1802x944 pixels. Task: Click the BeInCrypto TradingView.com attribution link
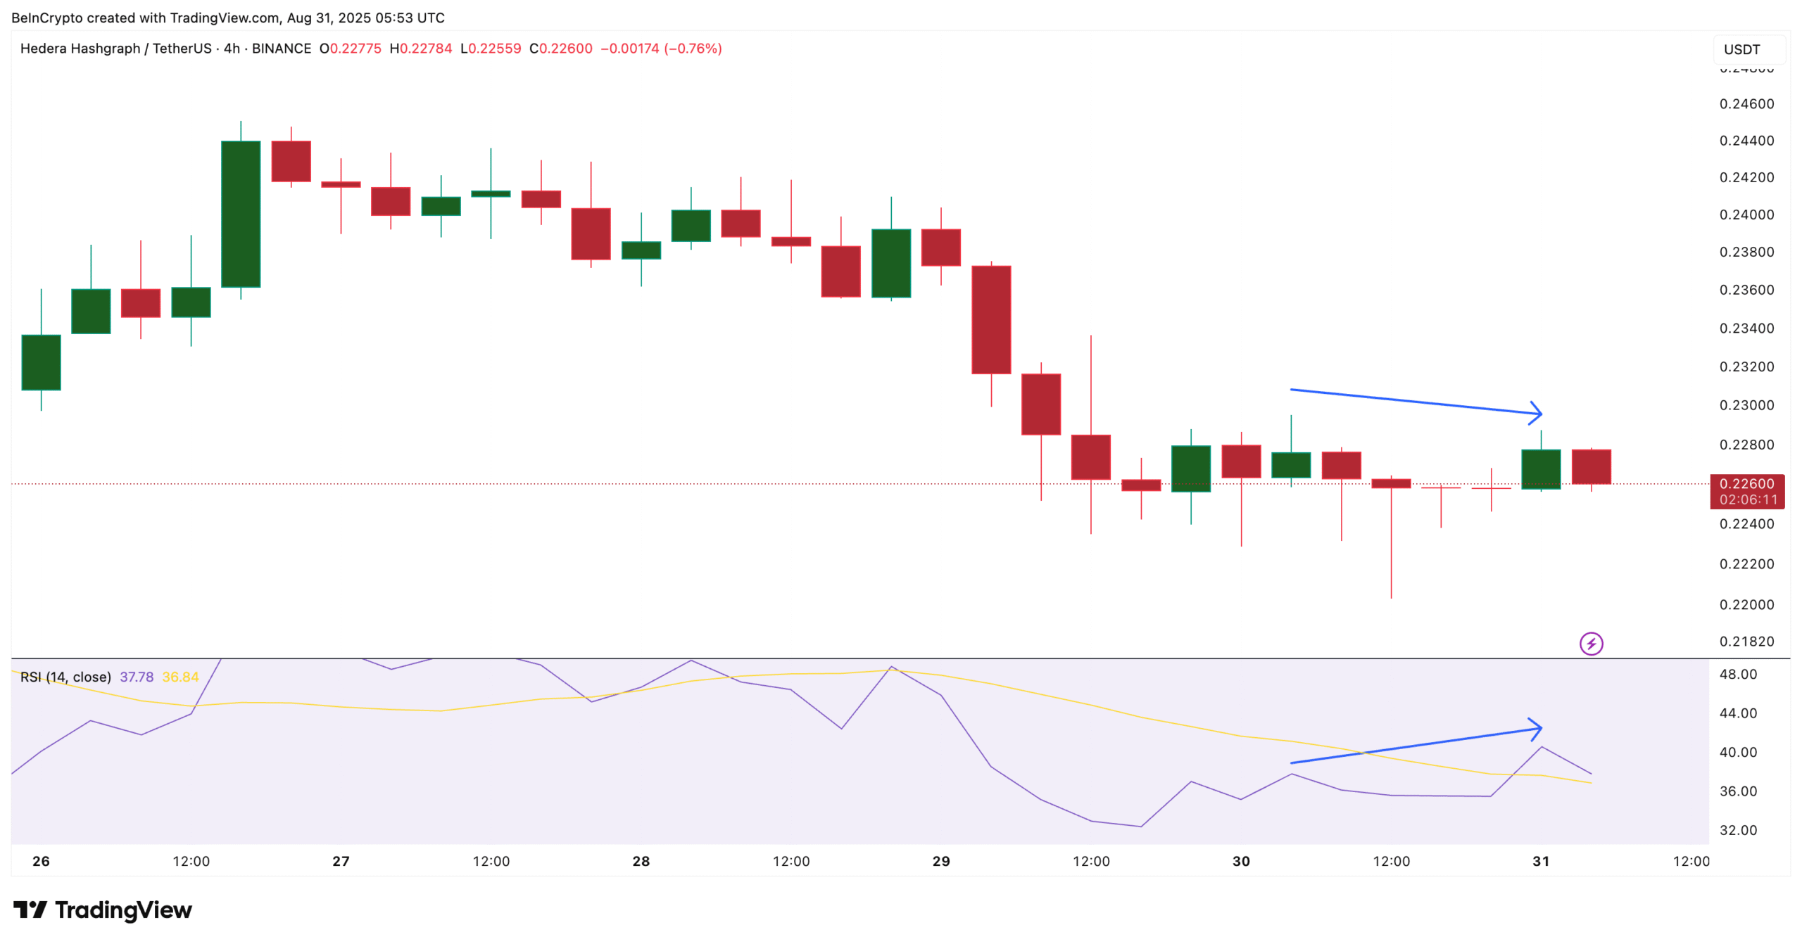pos(225,18)
